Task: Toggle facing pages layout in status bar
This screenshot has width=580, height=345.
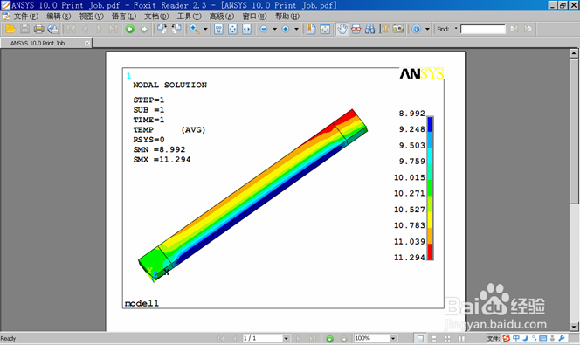Action: point(461,338)
